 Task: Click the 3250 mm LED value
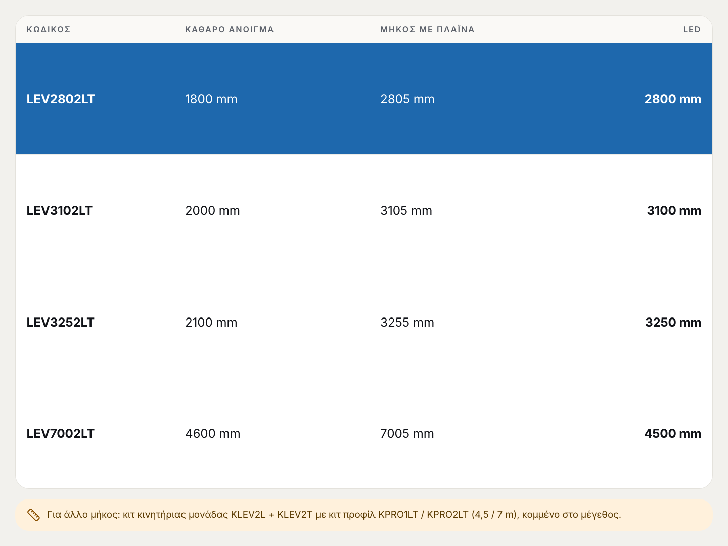[673, 322]
